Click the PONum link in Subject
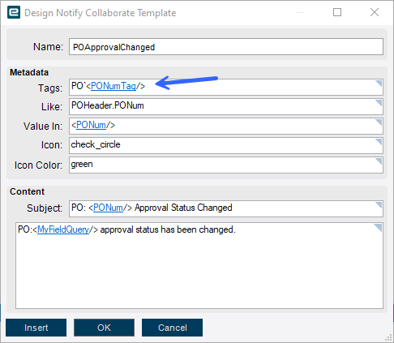 click(108, 208)
